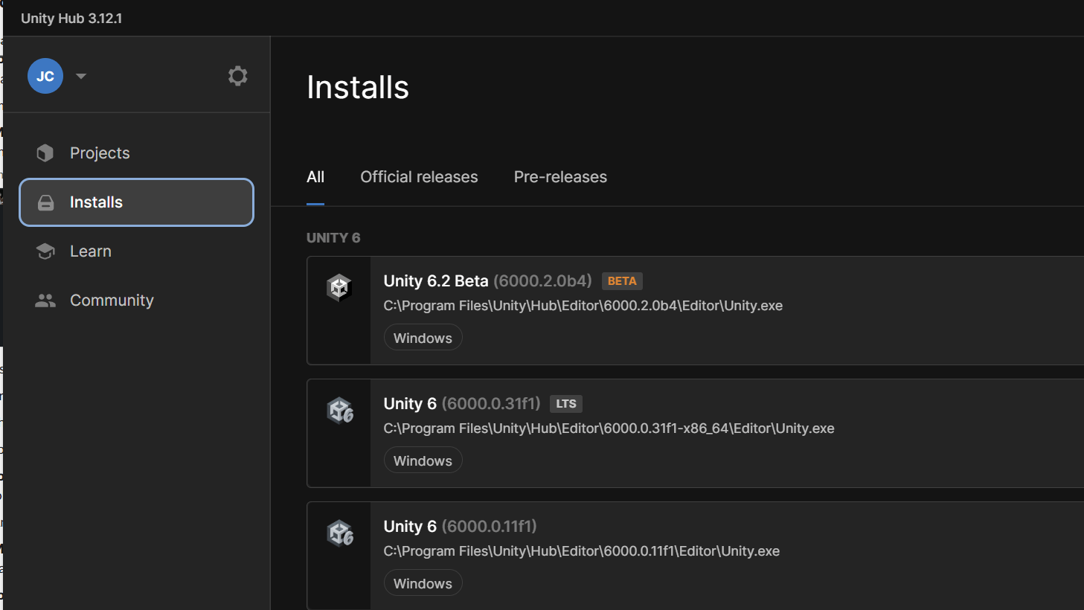Viewport: 1084px width, 610px height.
Task: Click the JC account avatar
Action: point(45,76)
